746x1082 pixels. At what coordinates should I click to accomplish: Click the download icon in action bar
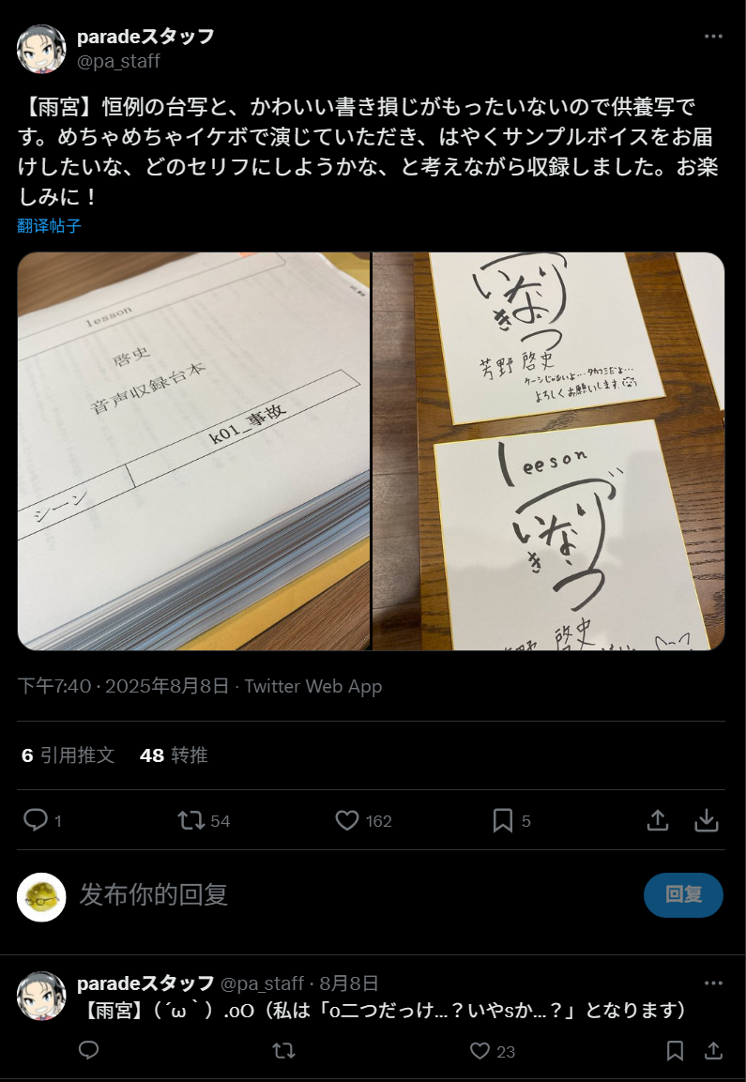707,820
